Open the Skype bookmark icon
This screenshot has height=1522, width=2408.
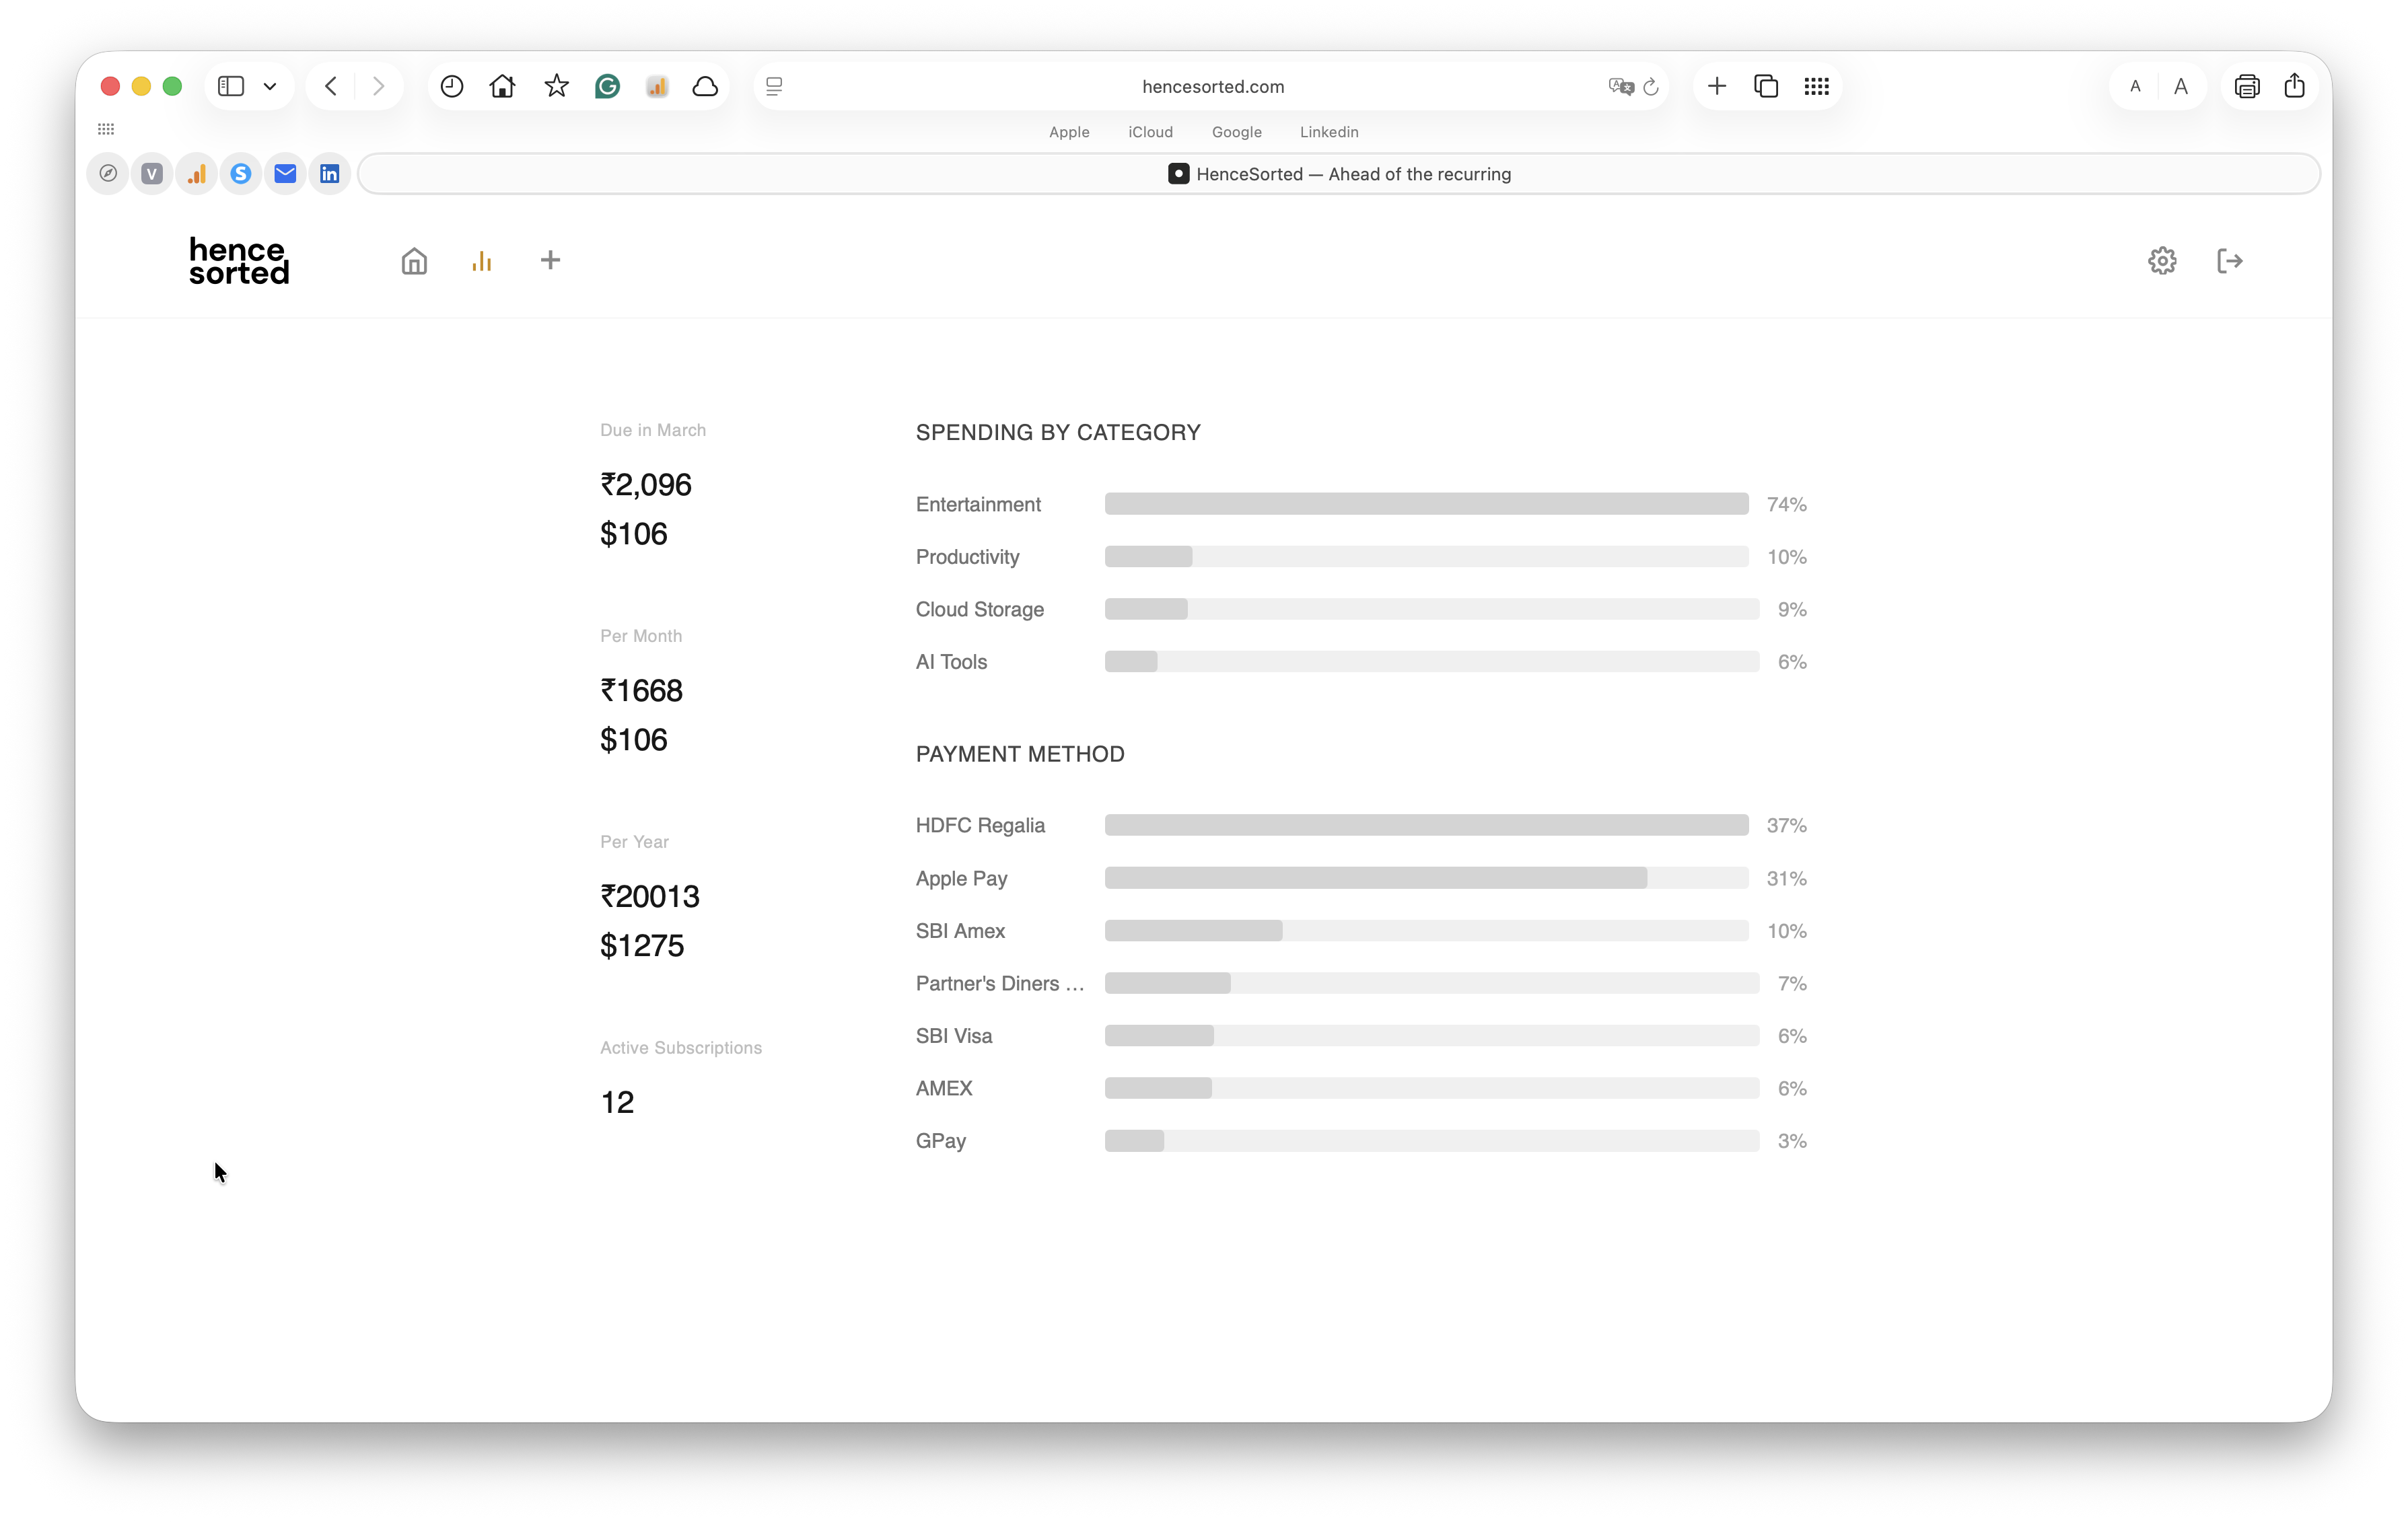click(240, 173)
